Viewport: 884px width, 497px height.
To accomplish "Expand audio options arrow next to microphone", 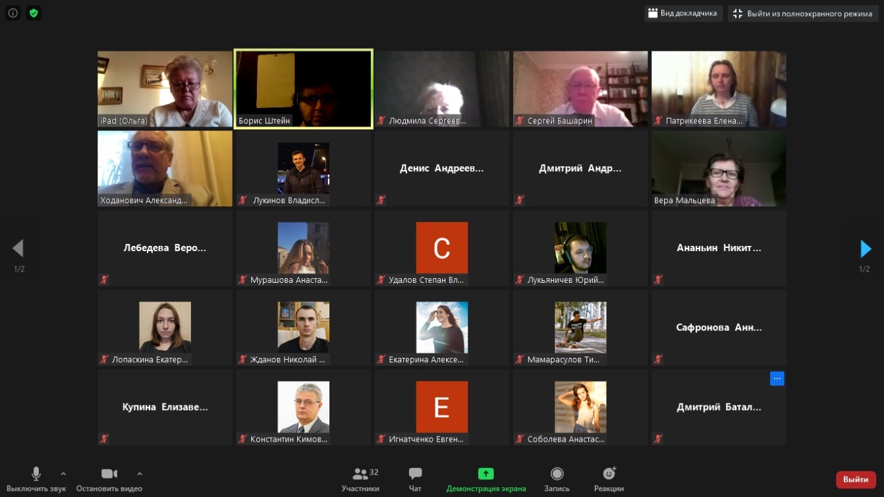I will (x=63, y=473).
